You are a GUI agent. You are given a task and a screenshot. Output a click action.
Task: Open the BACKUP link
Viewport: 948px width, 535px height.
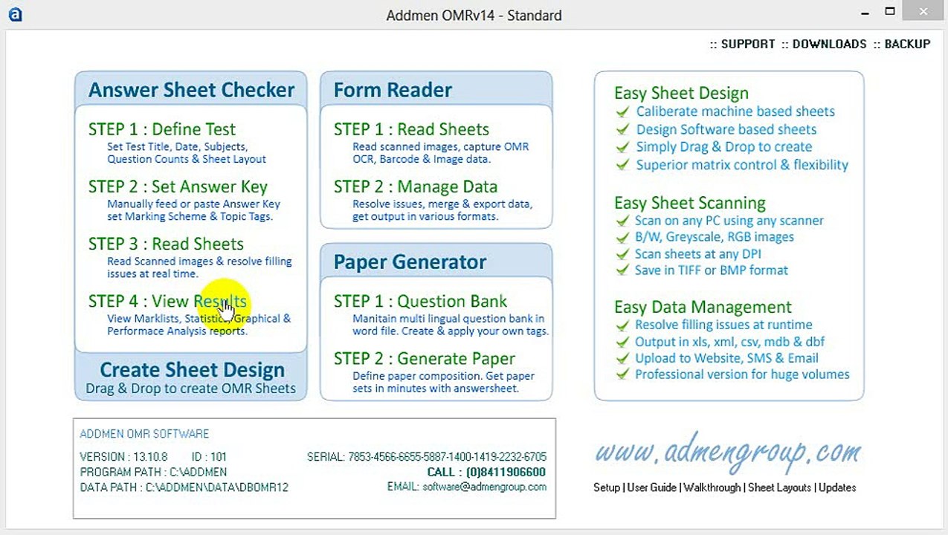[x=907, y=44]
